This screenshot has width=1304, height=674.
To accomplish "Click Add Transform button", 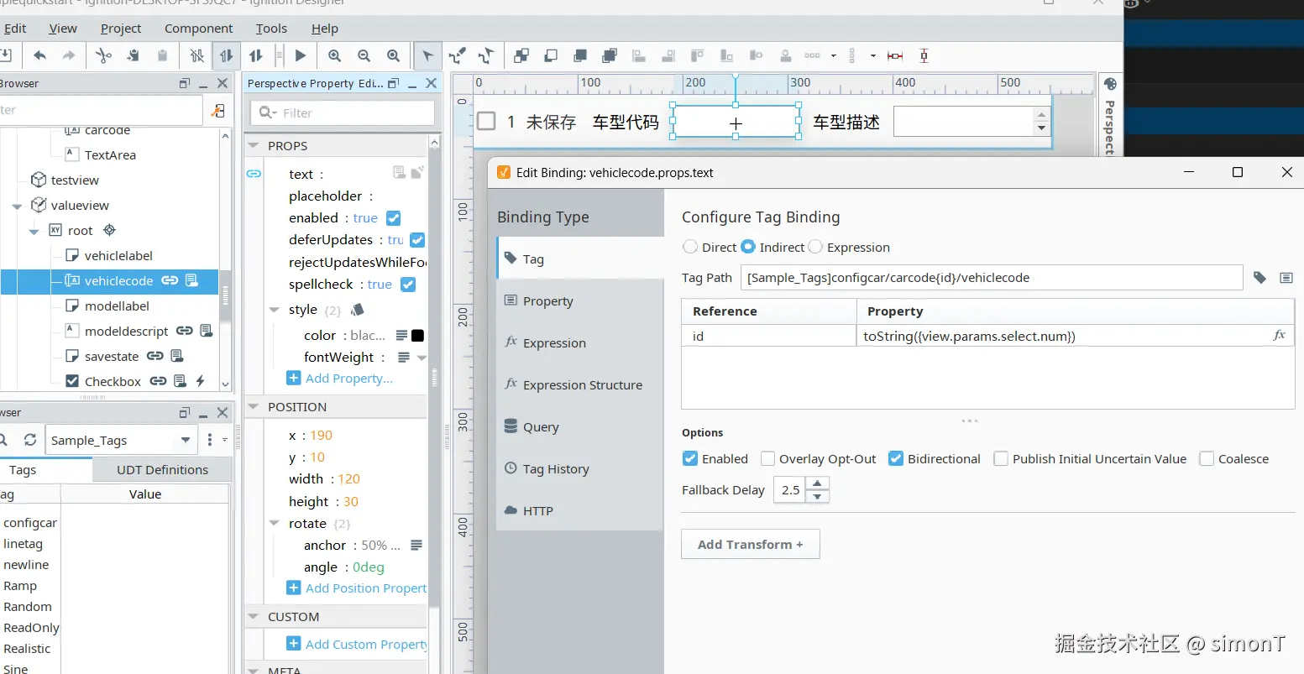I will click(750, 544).
